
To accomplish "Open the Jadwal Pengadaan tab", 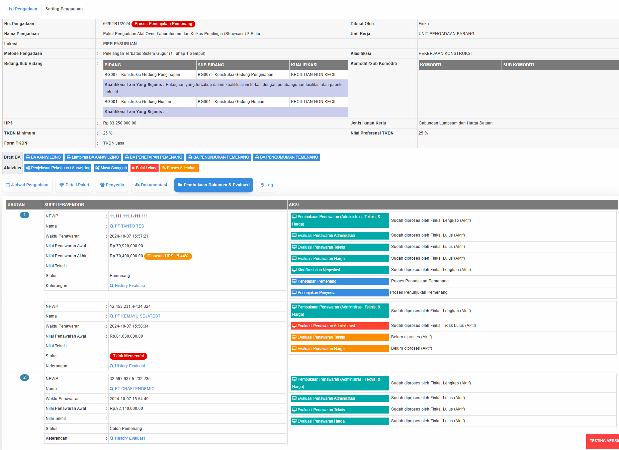I will point(27,185).
